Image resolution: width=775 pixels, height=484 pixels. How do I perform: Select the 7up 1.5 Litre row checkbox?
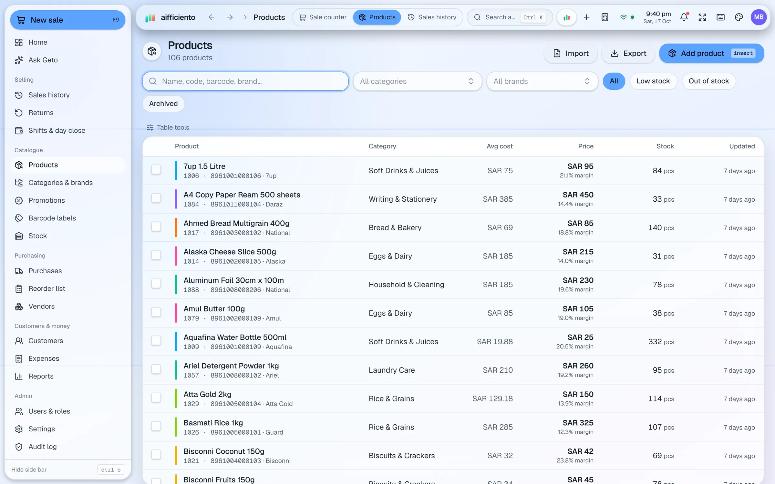(156, 170)
